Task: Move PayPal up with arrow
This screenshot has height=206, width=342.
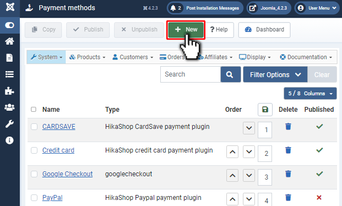Action: click(232, 199)
